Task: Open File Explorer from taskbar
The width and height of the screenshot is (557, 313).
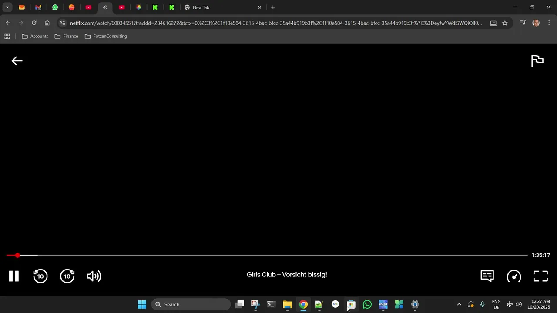Action: [287, 304]
